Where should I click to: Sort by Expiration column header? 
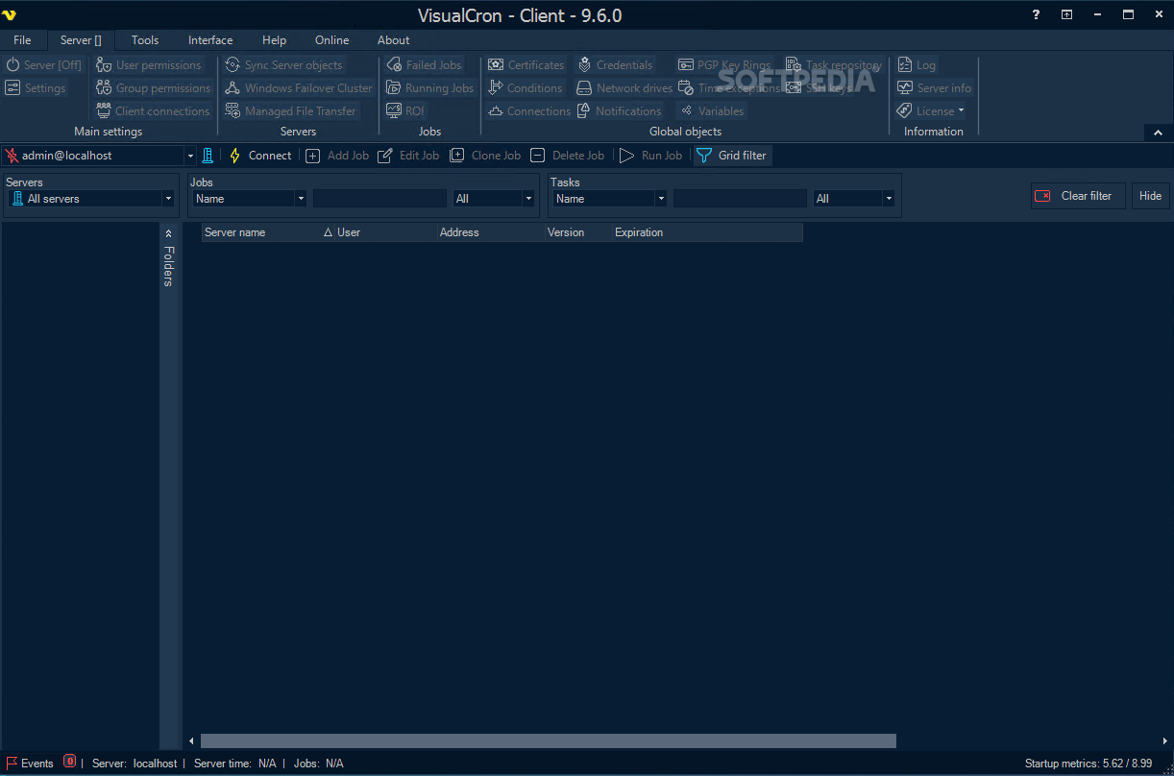(x=706, y=232)
